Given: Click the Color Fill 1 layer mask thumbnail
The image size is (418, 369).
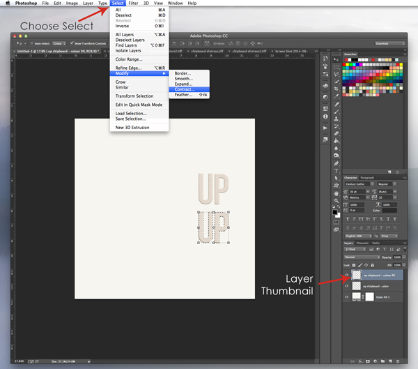Looking at the screenshot, I should [x=369, y=296].
